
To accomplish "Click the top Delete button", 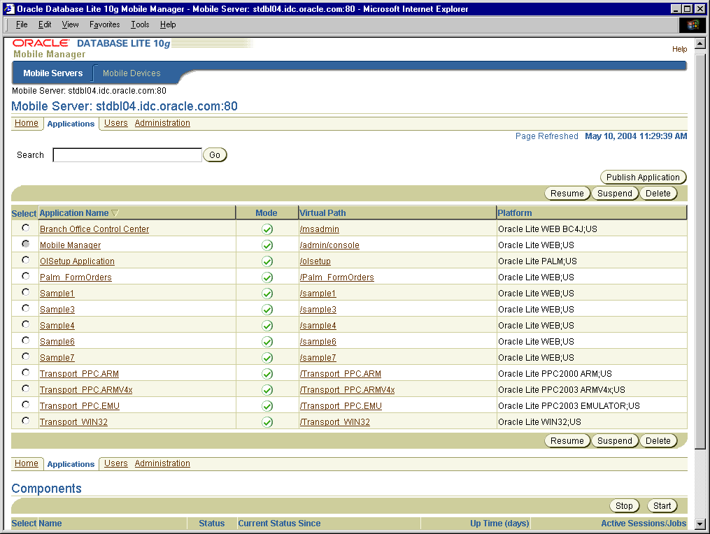I will 658,194.
